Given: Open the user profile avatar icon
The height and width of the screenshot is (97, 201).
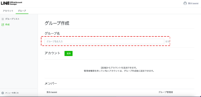Looking at the screenshot, I should 185,4.
